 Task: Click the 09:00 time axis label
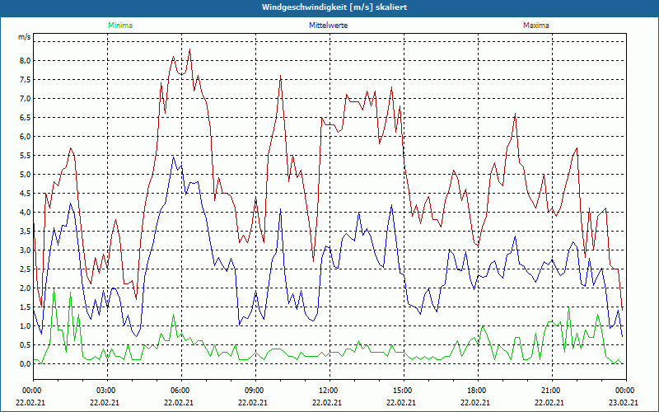click(255, 391)
